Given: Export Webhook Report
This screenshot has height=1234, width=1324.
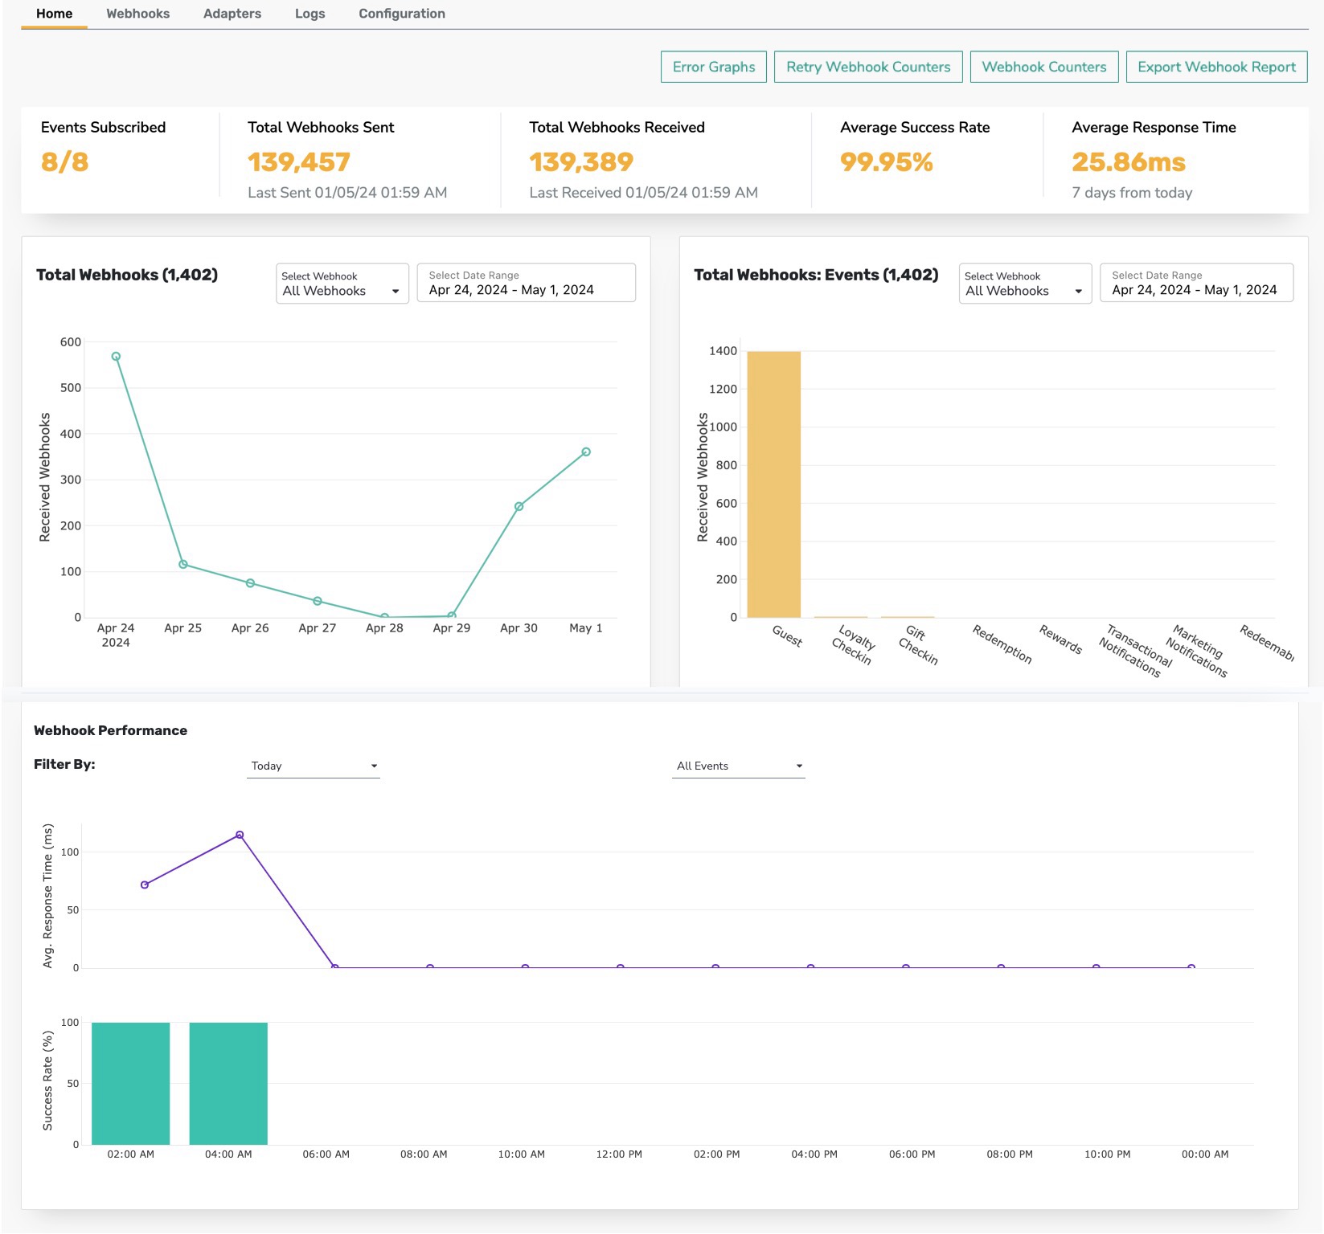Looking at the screenshot, I should (x=1217, y=67).
